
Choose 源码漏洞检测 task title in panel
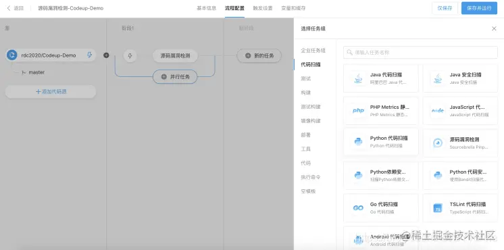coord(464,140)
